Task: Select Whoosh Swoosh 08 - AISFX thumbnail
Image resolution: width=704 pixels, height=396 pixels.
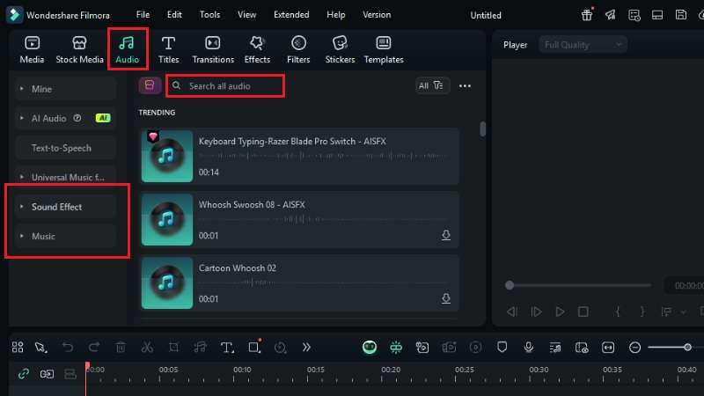Action: (167, 219)
